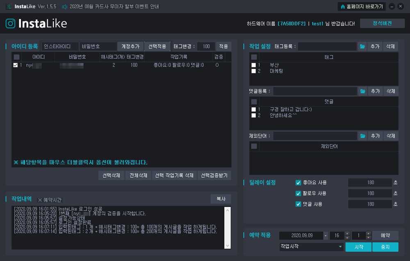Click 삭제 next to 제외단어
Screen dimensions: 410x261
(391, 136)
